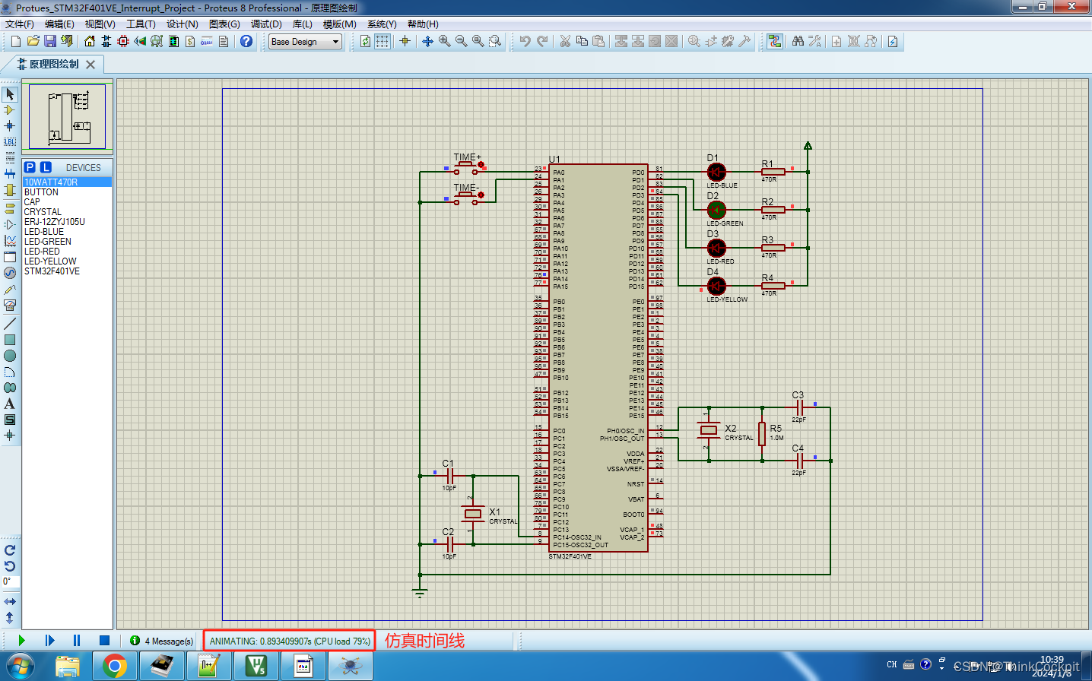Switch input language via CH tray indicator
Image resolution: width=1092 pixels, height=681 pixels.
tap(891, 663)
